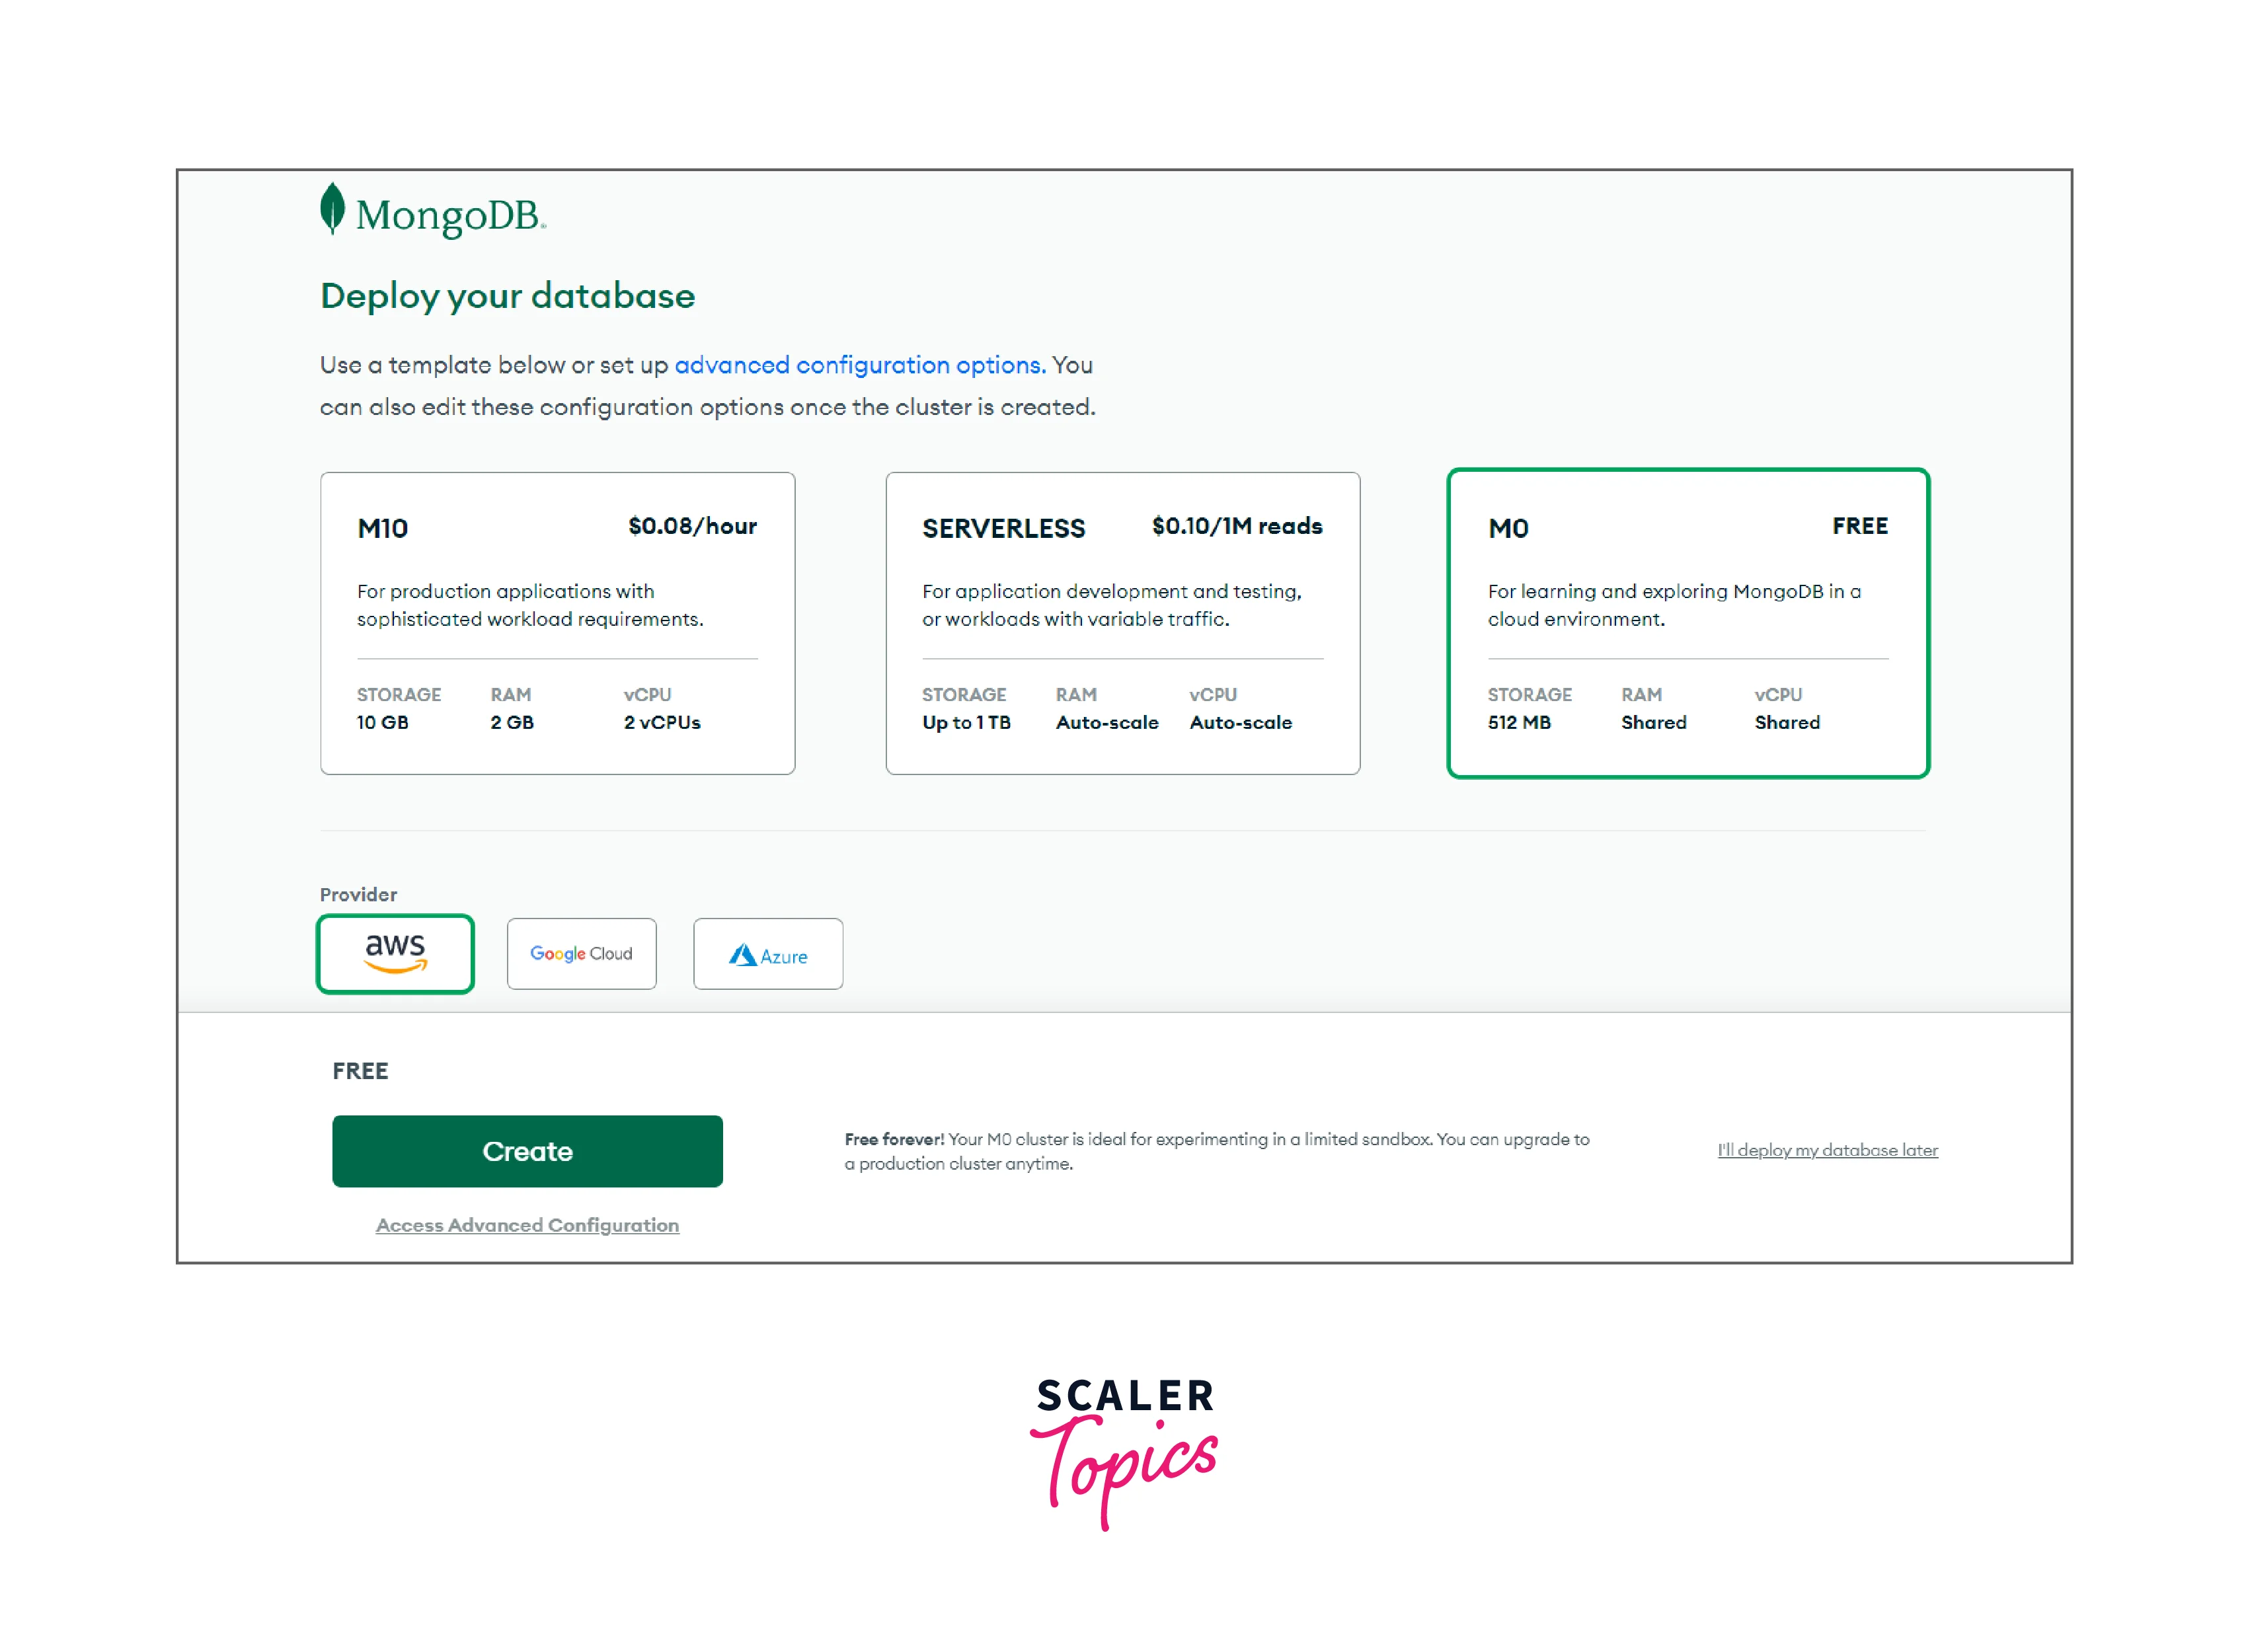Select the AWS provider logo

[395, 953]
